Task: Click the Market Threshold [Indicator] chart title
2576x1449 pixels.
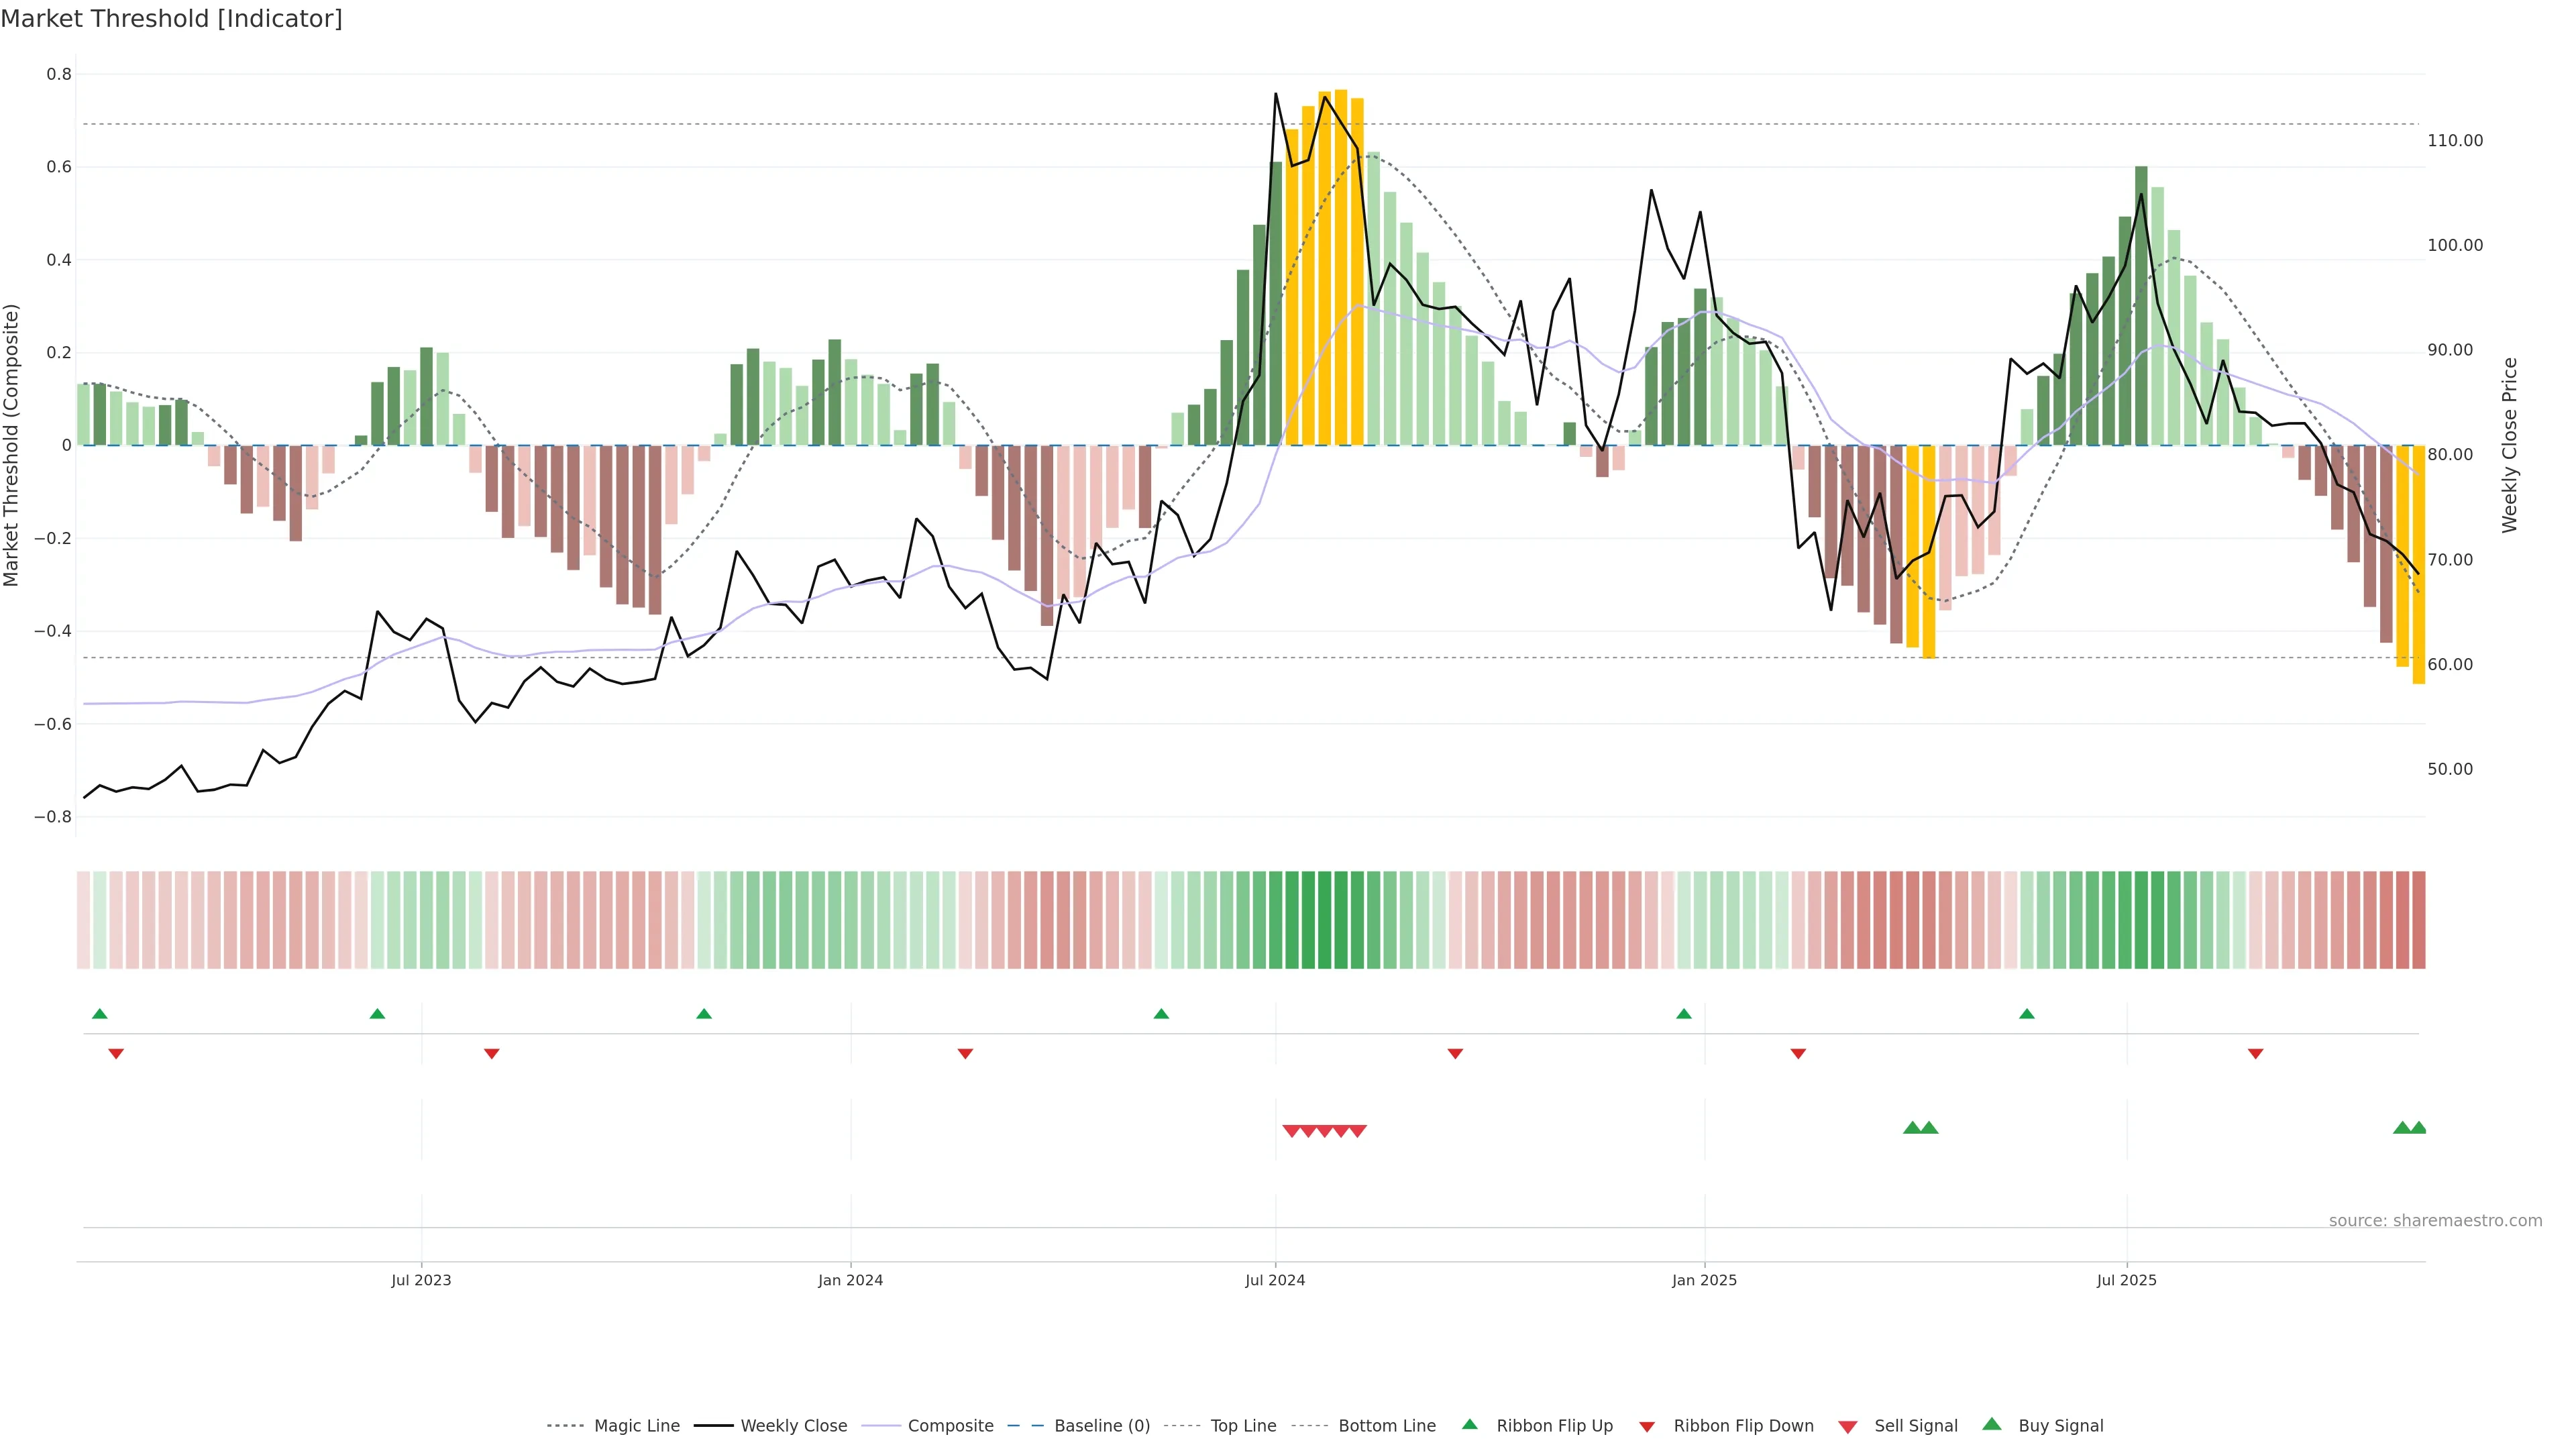Action: tap(171, 19)
